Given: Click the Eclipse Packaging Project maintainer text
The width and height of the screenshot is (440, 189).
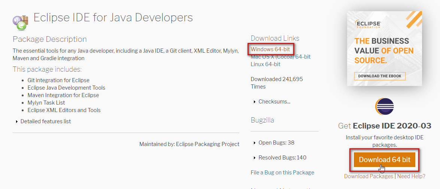Looking at the screenshot, I should click(x=207, y=144).
